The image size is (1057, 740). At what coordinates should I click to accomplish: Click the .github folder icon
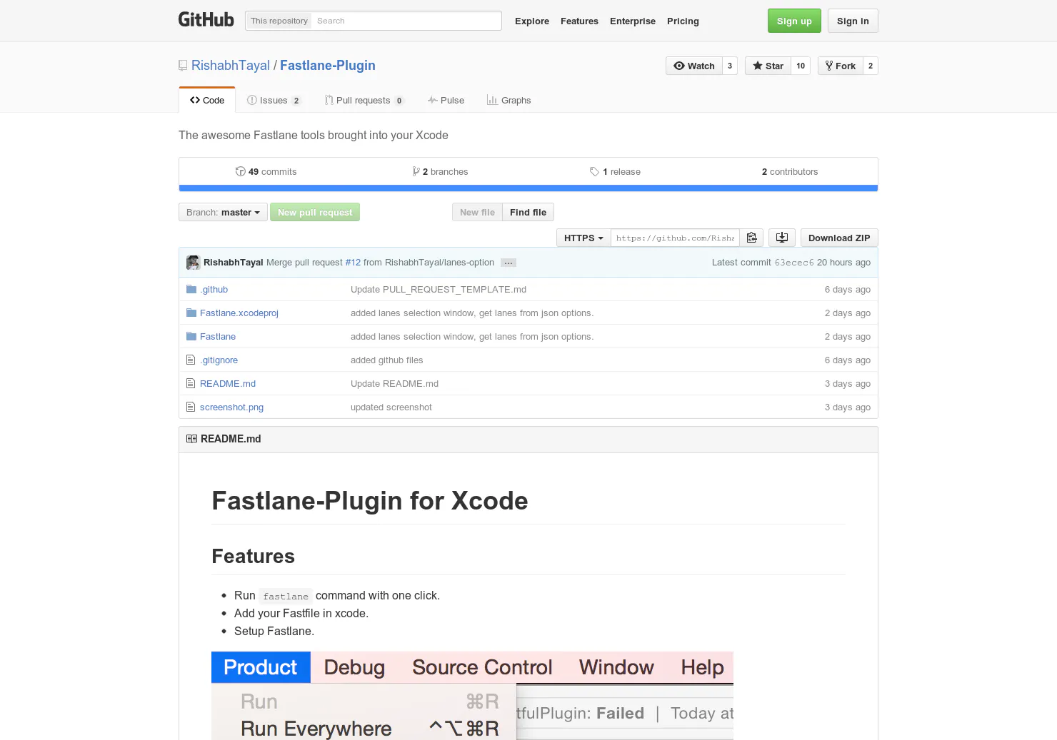(191, 289)
